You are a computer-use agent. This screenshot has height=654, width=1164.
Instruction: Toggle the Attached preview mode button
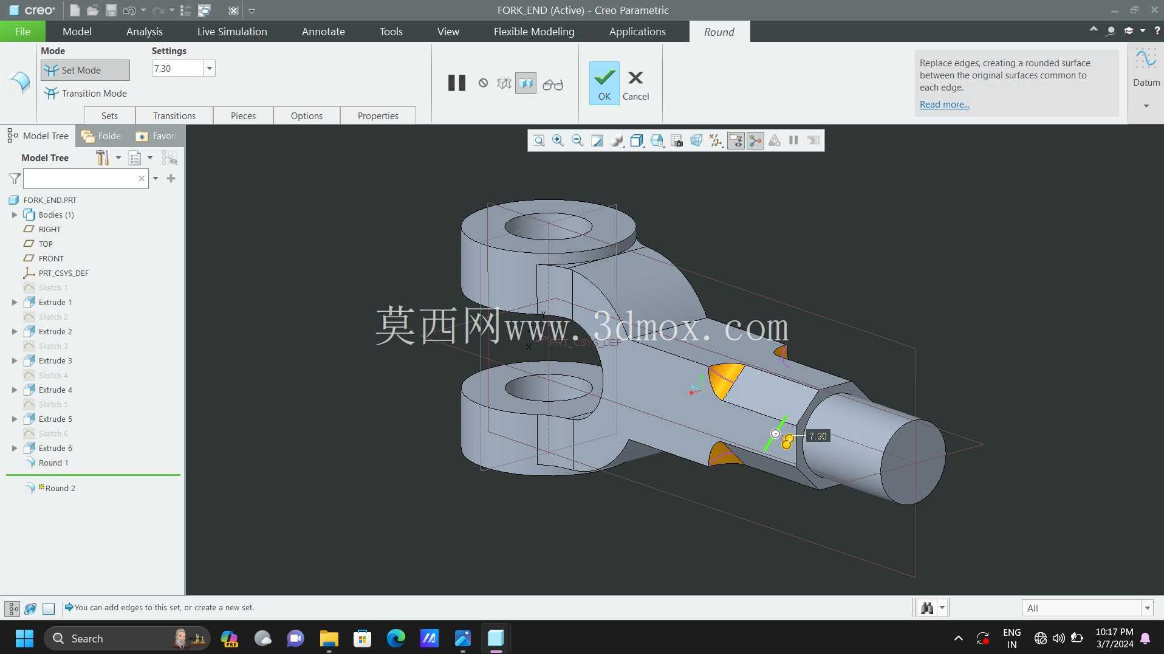click(x=526, y=83)
